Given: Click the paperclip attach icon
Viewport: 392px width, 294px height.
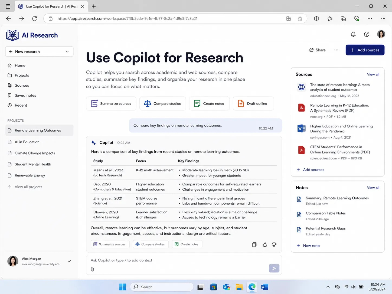Looking at the screenshot, I should point(92,269).
